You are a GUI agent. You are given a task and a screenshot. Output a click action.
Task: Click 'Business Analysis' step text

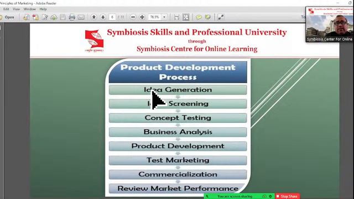click(178, 132)
